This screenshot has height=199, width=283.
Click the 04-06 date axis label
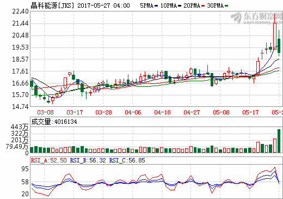pos(133,112)
